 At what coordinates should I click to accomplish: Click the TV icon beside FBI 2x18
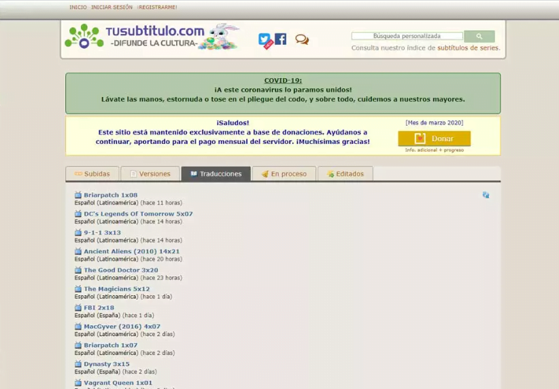[x=78, y=308]
